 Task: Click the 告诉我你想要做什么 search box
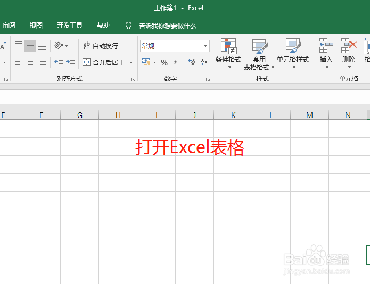coord(168,26)
